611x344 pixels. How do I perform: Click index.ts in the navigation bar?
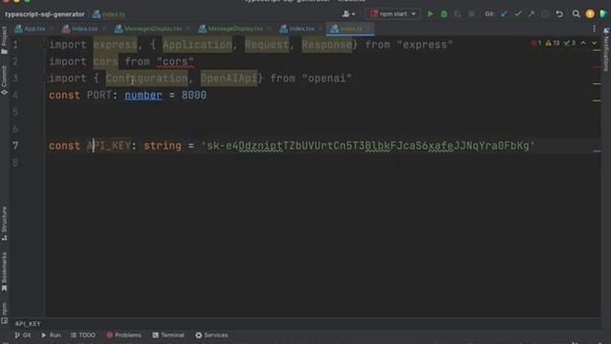pos(109,14)
